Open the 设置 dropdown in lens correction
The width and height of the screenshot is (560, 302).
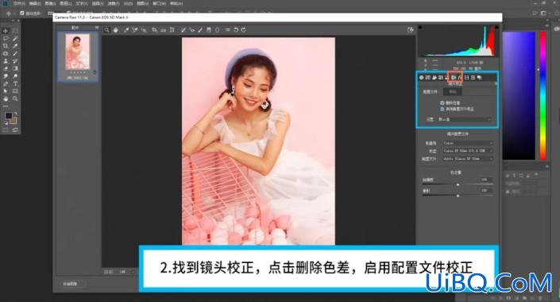coord(465,119)
